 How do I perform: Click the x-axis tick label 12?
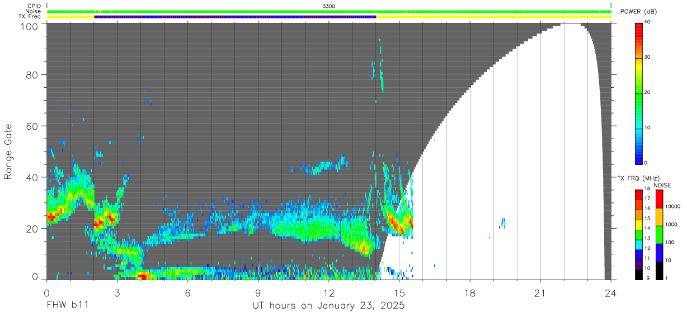point(329,293)
